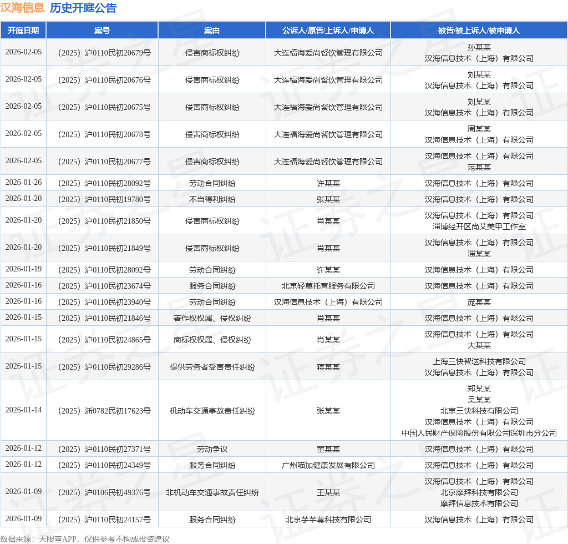Click the 数据来源 天眼查APP footer note

click(x=85, y=538)
